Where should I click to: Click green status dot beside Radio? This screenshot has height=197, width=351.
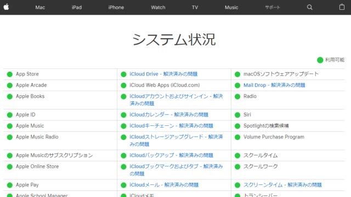pyautogui.click(x=237, y=96)
